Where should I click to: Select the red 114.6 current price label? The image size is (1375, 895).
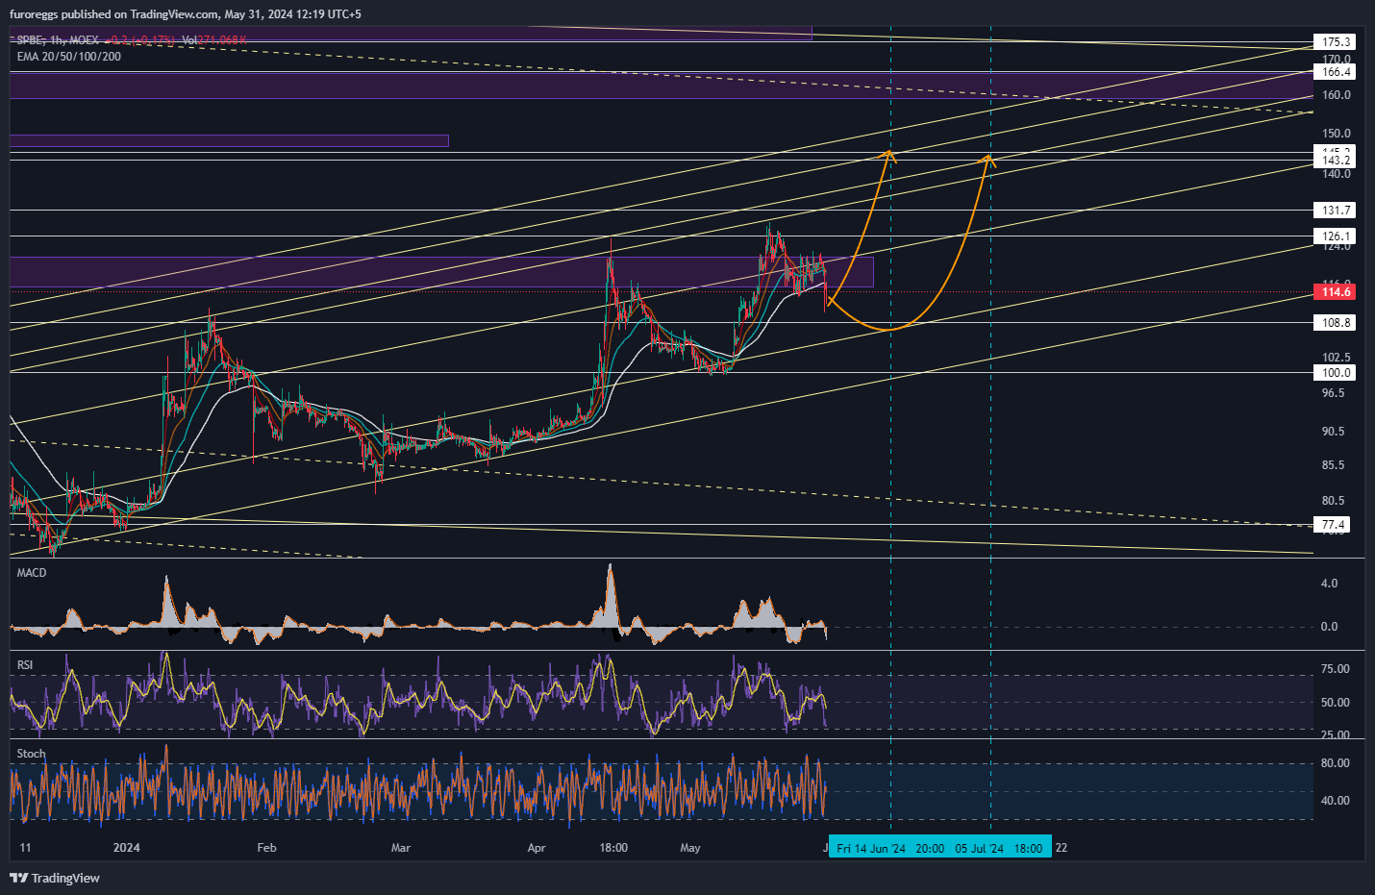(1335, 292)
